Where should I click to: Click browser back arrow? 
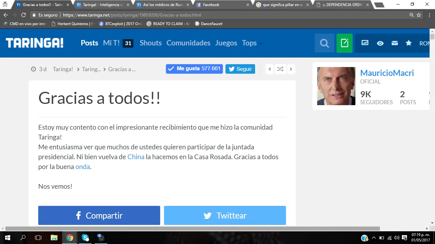[5, 15]
